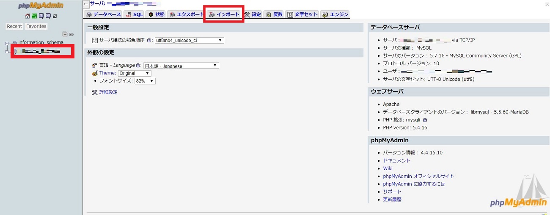Click the Home icon in the sidebar
This screenshot has width=550, height=215.
(27, 16)
